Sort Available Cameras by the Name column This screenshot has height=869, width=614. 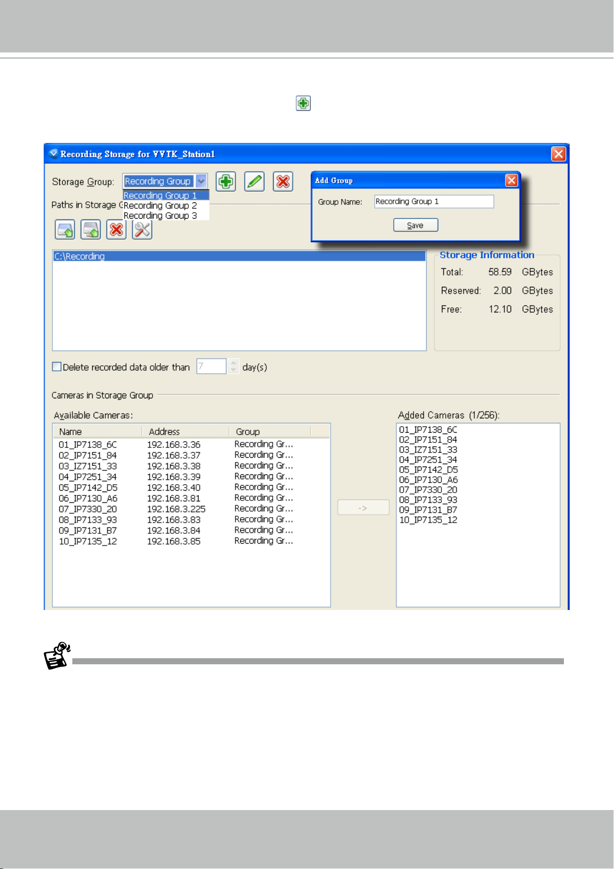[97, 432]
